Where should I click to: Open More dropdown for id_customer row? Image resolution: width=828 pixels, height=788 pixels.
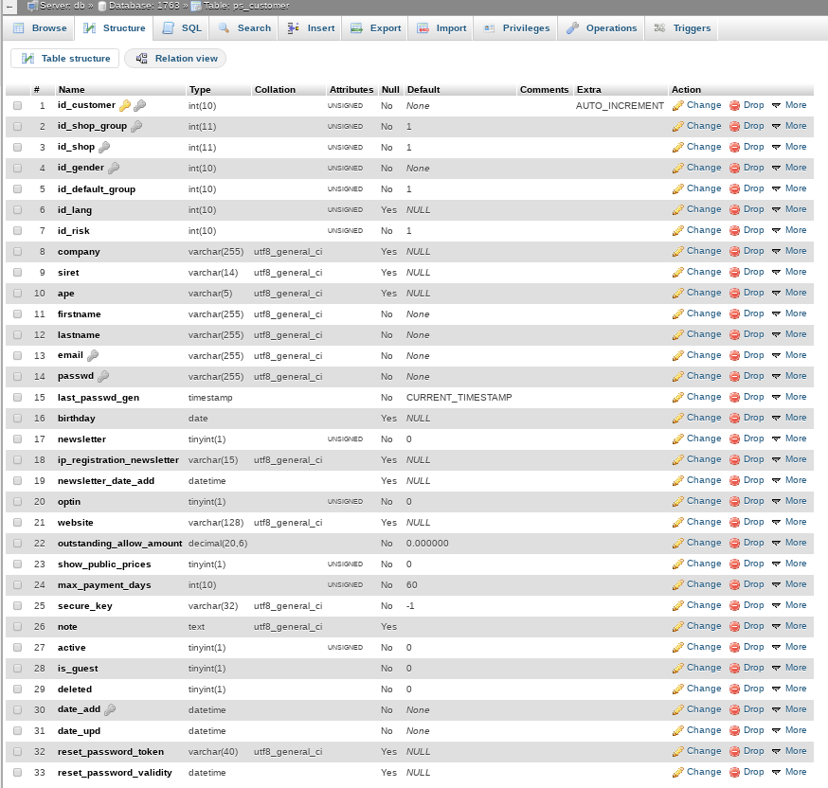(x=789, y=105)
